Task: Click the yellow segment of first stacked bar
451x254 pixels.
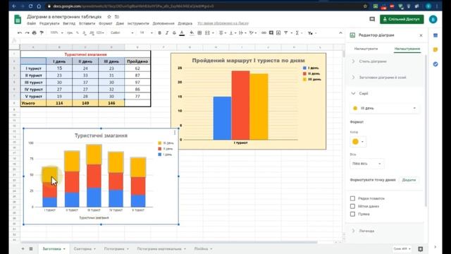Action: point(49,174)
